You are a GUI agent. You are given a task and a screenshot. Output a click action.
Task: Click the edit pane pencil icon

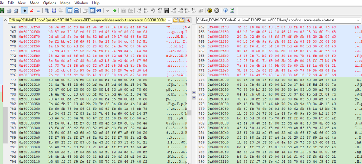[85, 10]
